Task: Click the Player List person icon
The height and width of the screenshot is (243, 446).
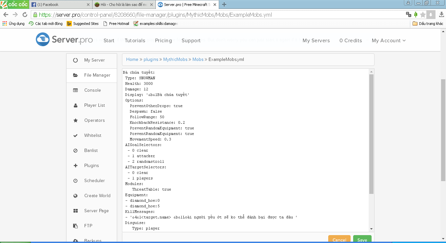Action: pyautogui.click(x=75, y=105)
